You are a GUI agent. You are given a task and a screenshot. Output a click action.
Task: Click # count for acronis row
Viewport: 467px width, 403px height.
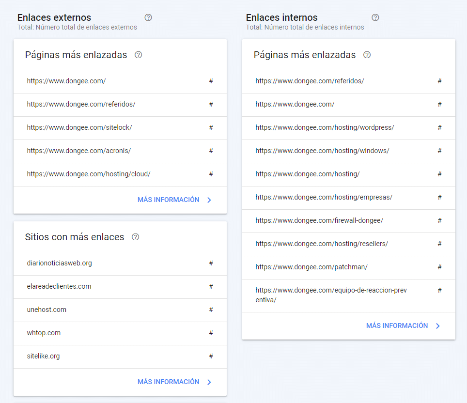(211, 151)
